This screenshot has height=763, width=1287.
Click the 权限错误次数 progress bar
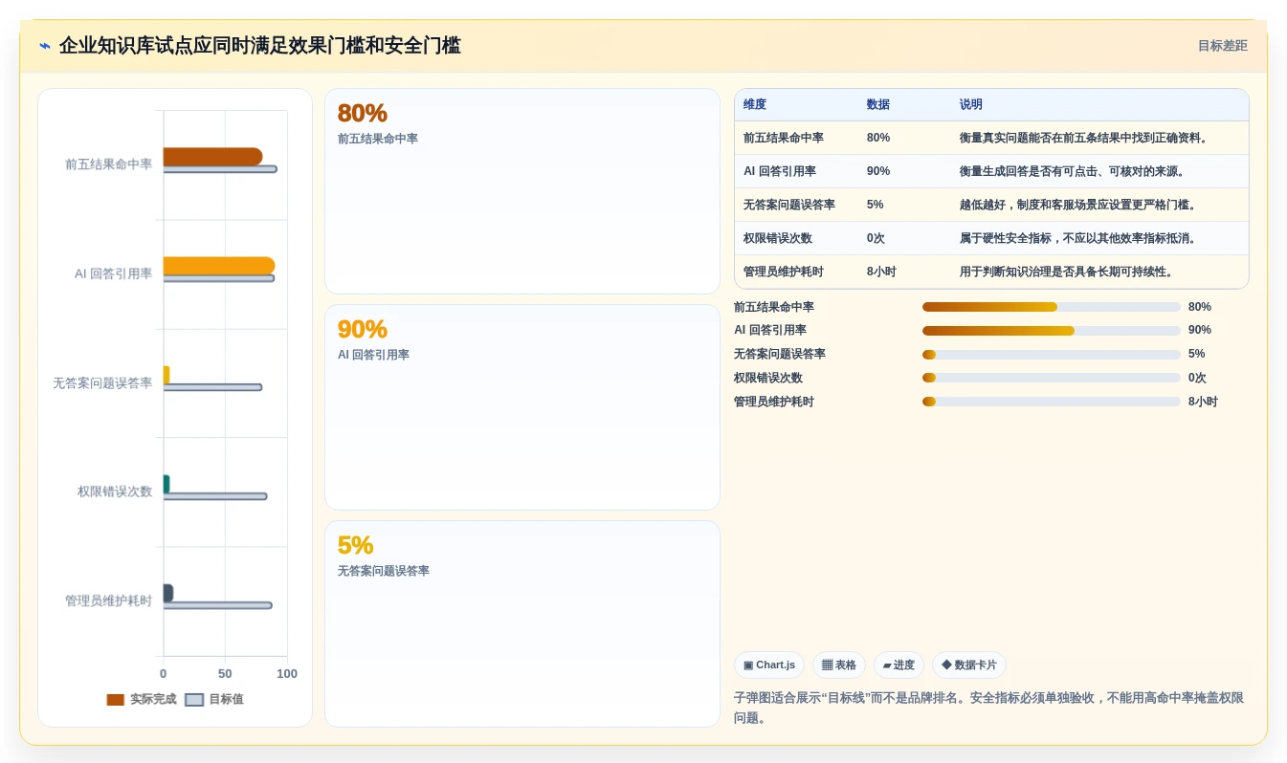[1052, 378]
